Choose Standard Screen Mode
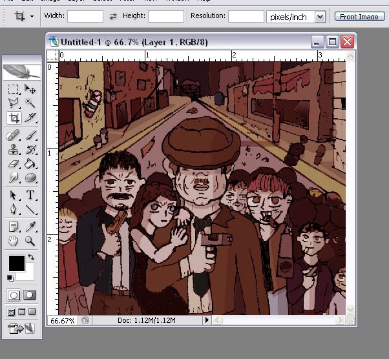Viewport: 389px width, 359px height. tap(11, 312)
